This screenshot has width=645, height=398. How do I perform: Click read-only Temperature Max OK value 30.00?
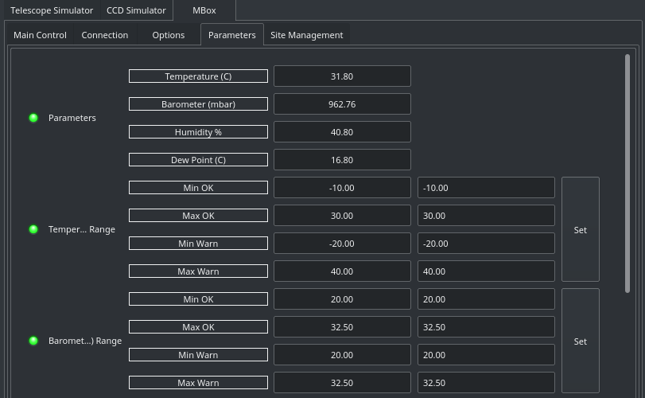342,216
